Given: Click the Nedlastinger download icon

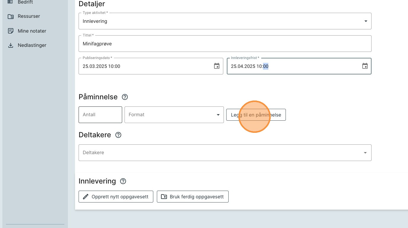Looking at the screenshot, I should 10,45.
